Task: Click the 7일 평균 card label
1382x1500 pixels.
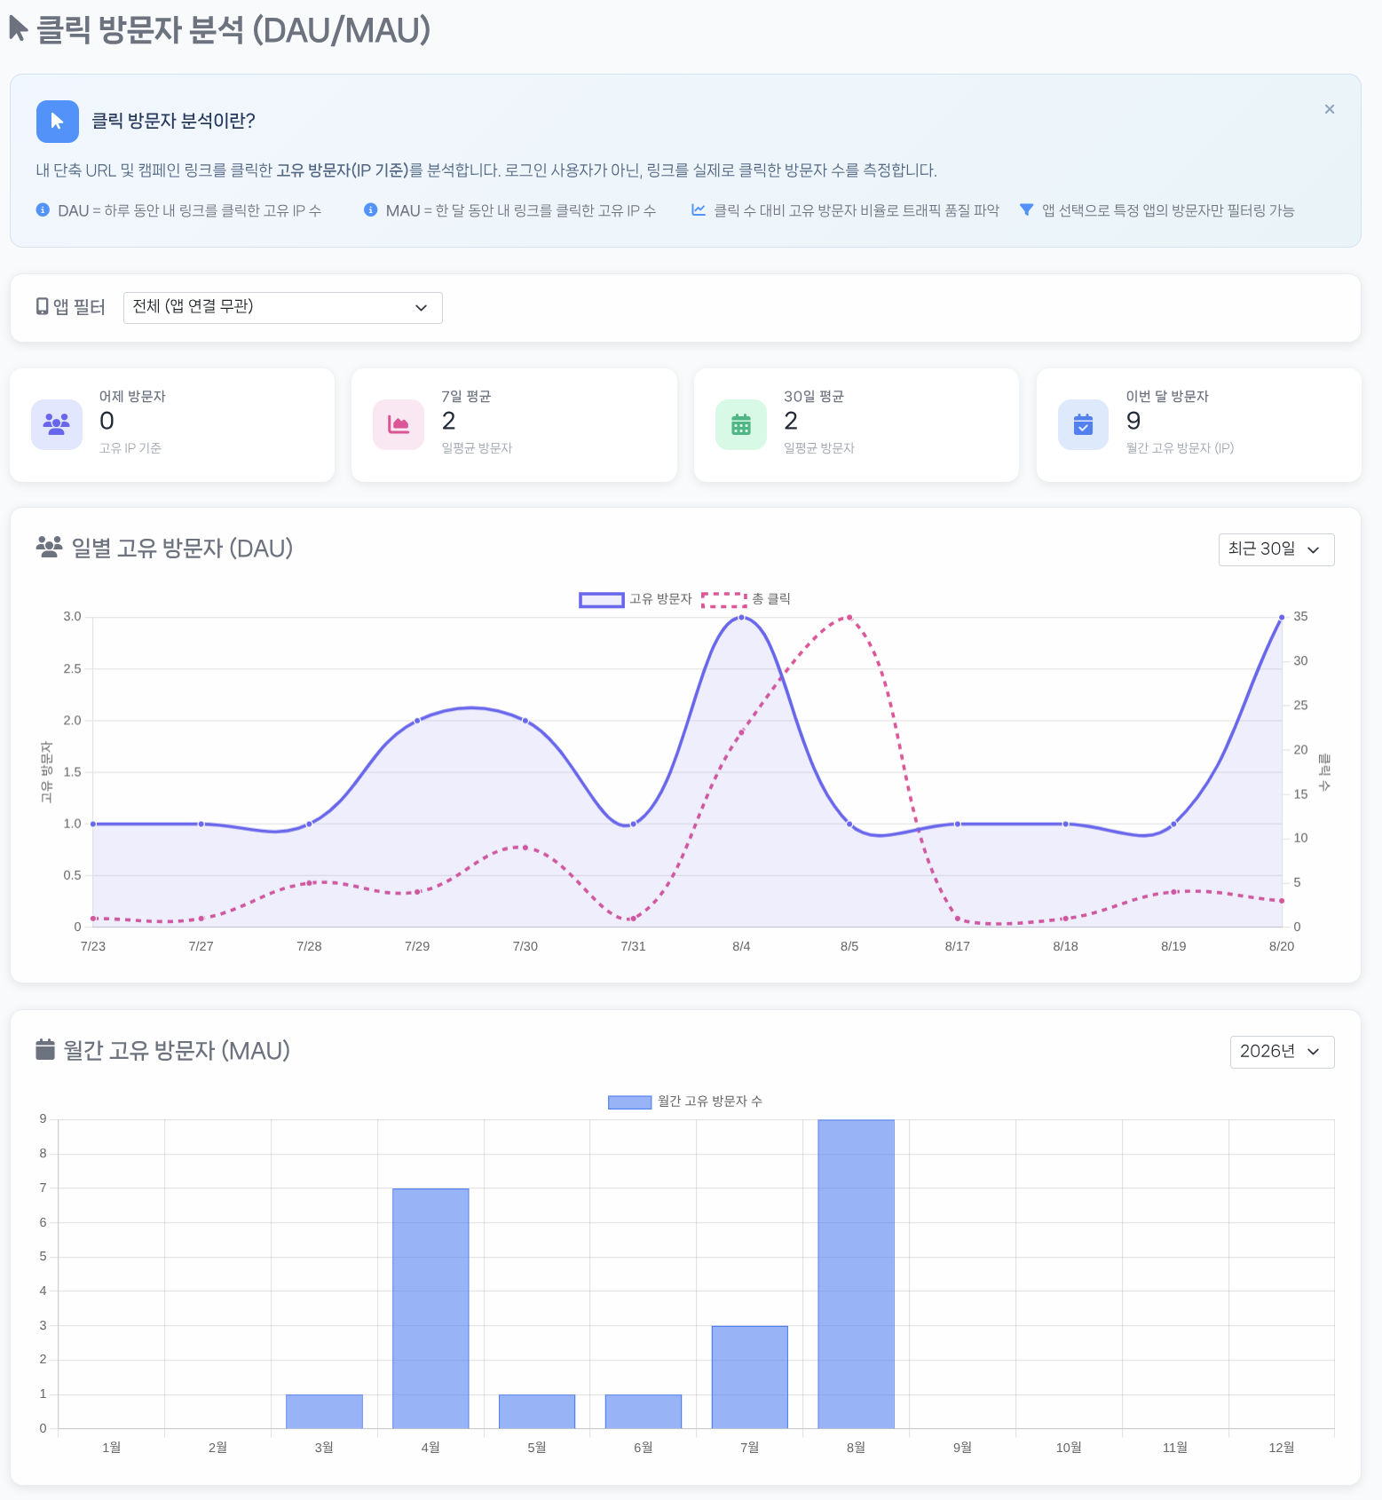Action: (466, 397)
